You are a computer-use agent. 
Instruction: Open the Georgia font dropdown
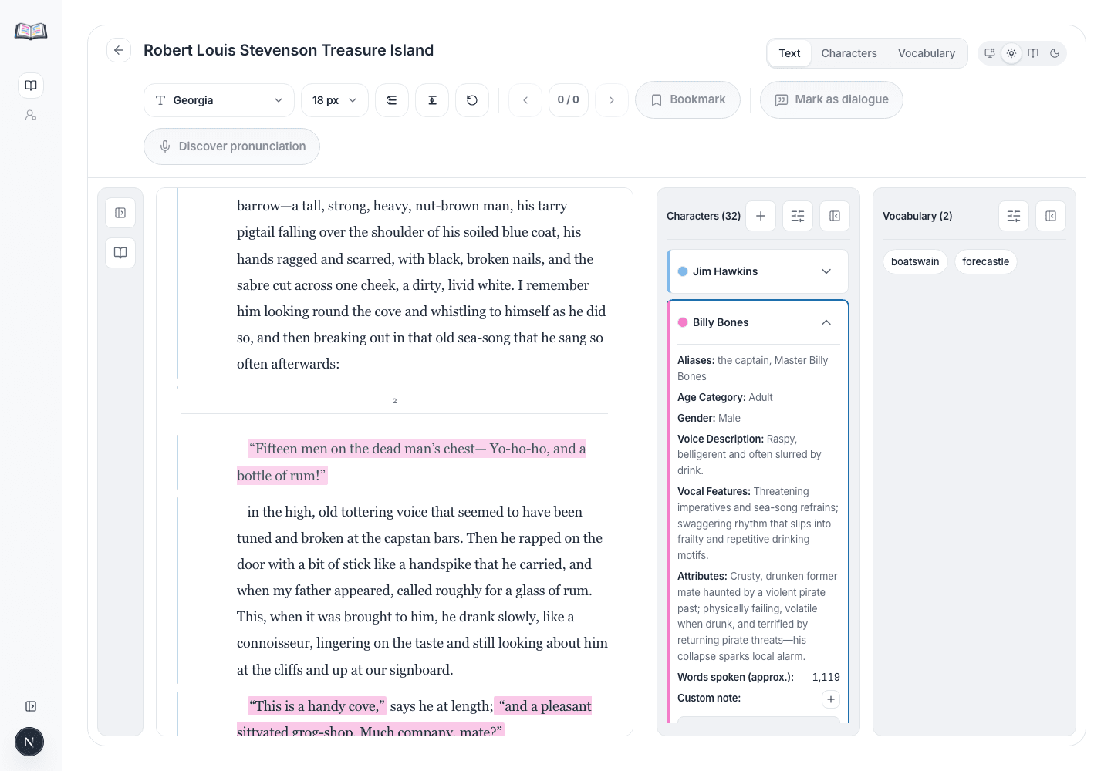tap(219, 100)
